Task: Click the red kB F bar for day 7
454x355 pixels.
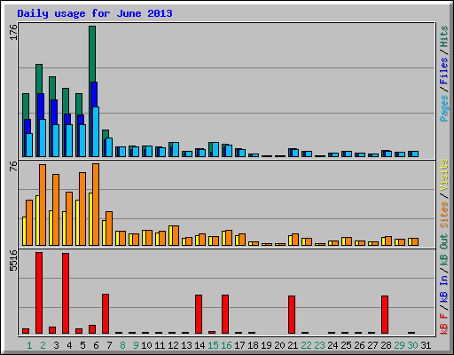Action: (106, 314)
